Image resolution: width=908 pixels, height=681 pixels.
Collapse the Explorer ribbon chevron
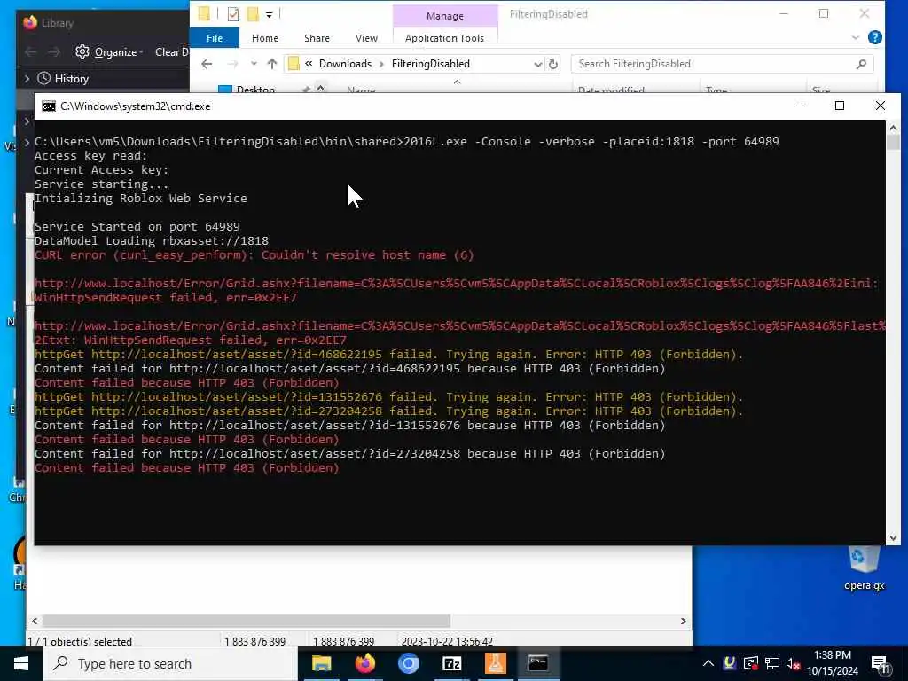point(856,37)
